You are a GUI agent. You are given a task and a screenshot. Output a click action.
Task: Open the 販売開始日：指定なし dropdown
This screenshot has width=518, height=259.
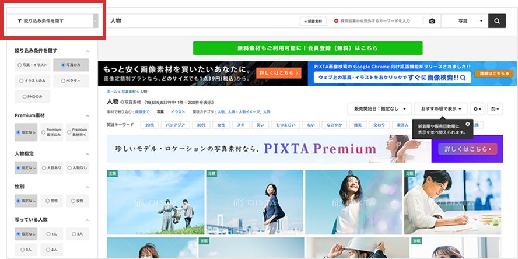click(380, 109)
